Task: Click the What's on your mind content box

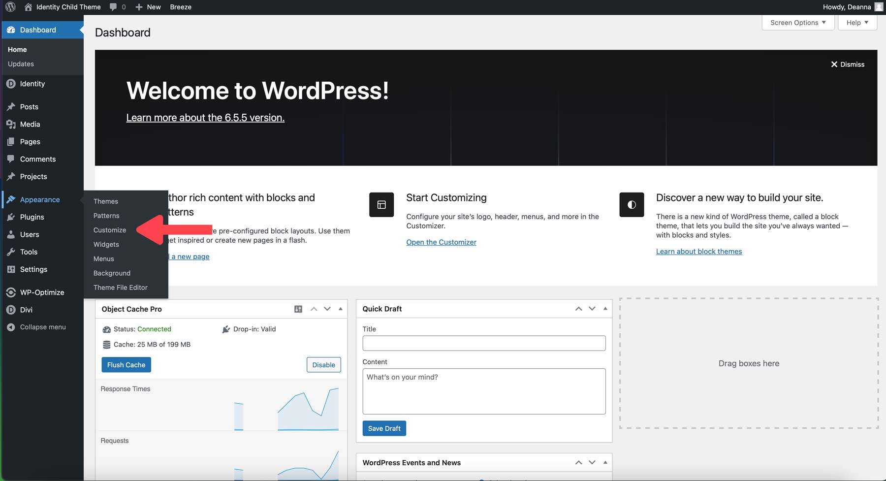Action: click(x=484, y=391)
